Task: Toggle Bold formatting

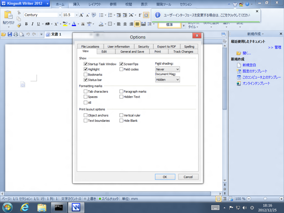Action: pos(26,24)
